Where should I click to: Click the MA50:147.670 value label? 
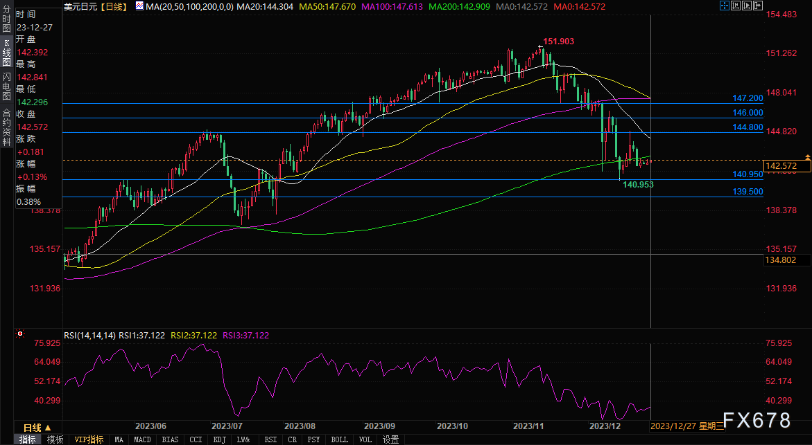click(327, 6)
